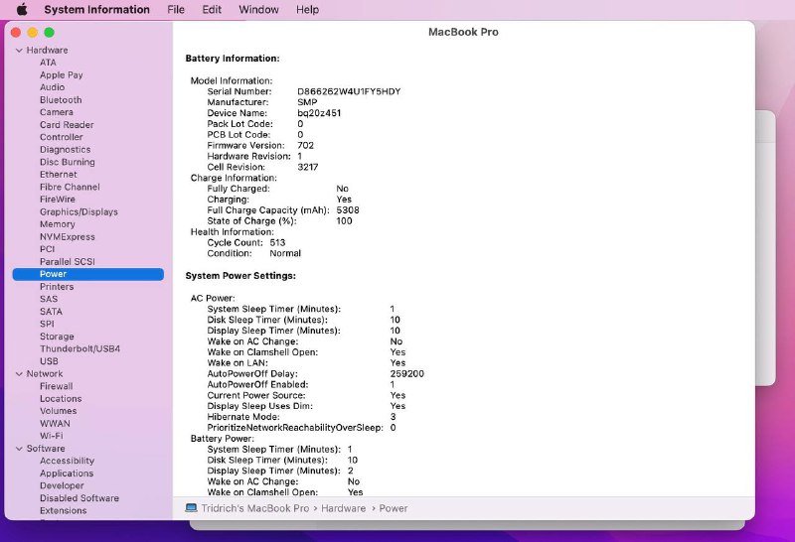Open the Apple menu icon
Image resolution: width=795 pixels, height=542 pixels.
tap(21, 10)
